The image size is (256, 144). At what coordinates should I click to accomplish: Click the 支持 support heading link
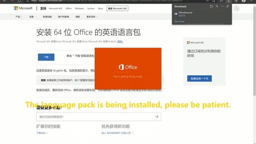(x=43, y=8)
